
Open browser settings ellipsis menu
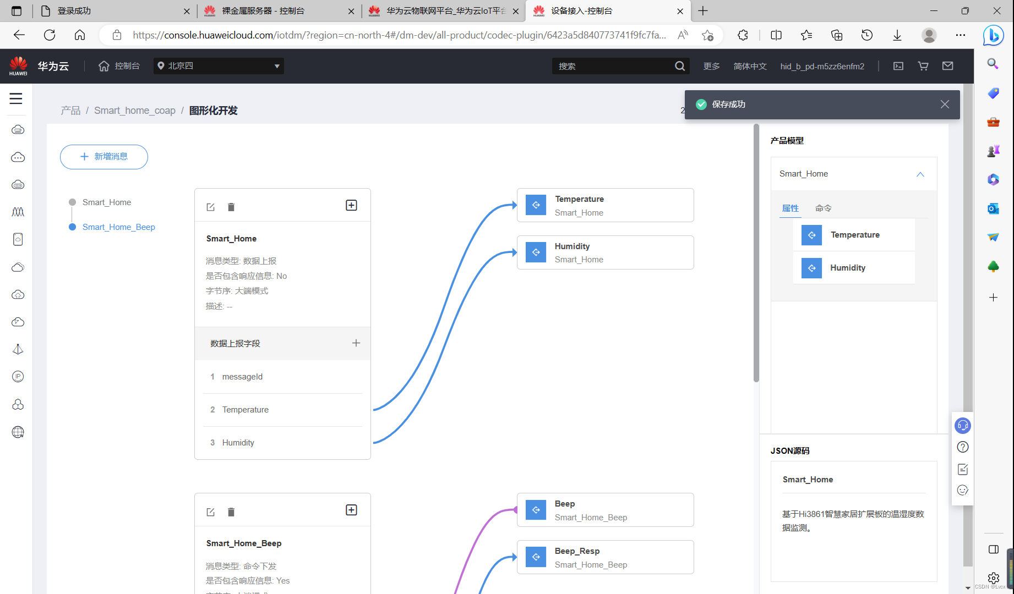coord(961,35)
